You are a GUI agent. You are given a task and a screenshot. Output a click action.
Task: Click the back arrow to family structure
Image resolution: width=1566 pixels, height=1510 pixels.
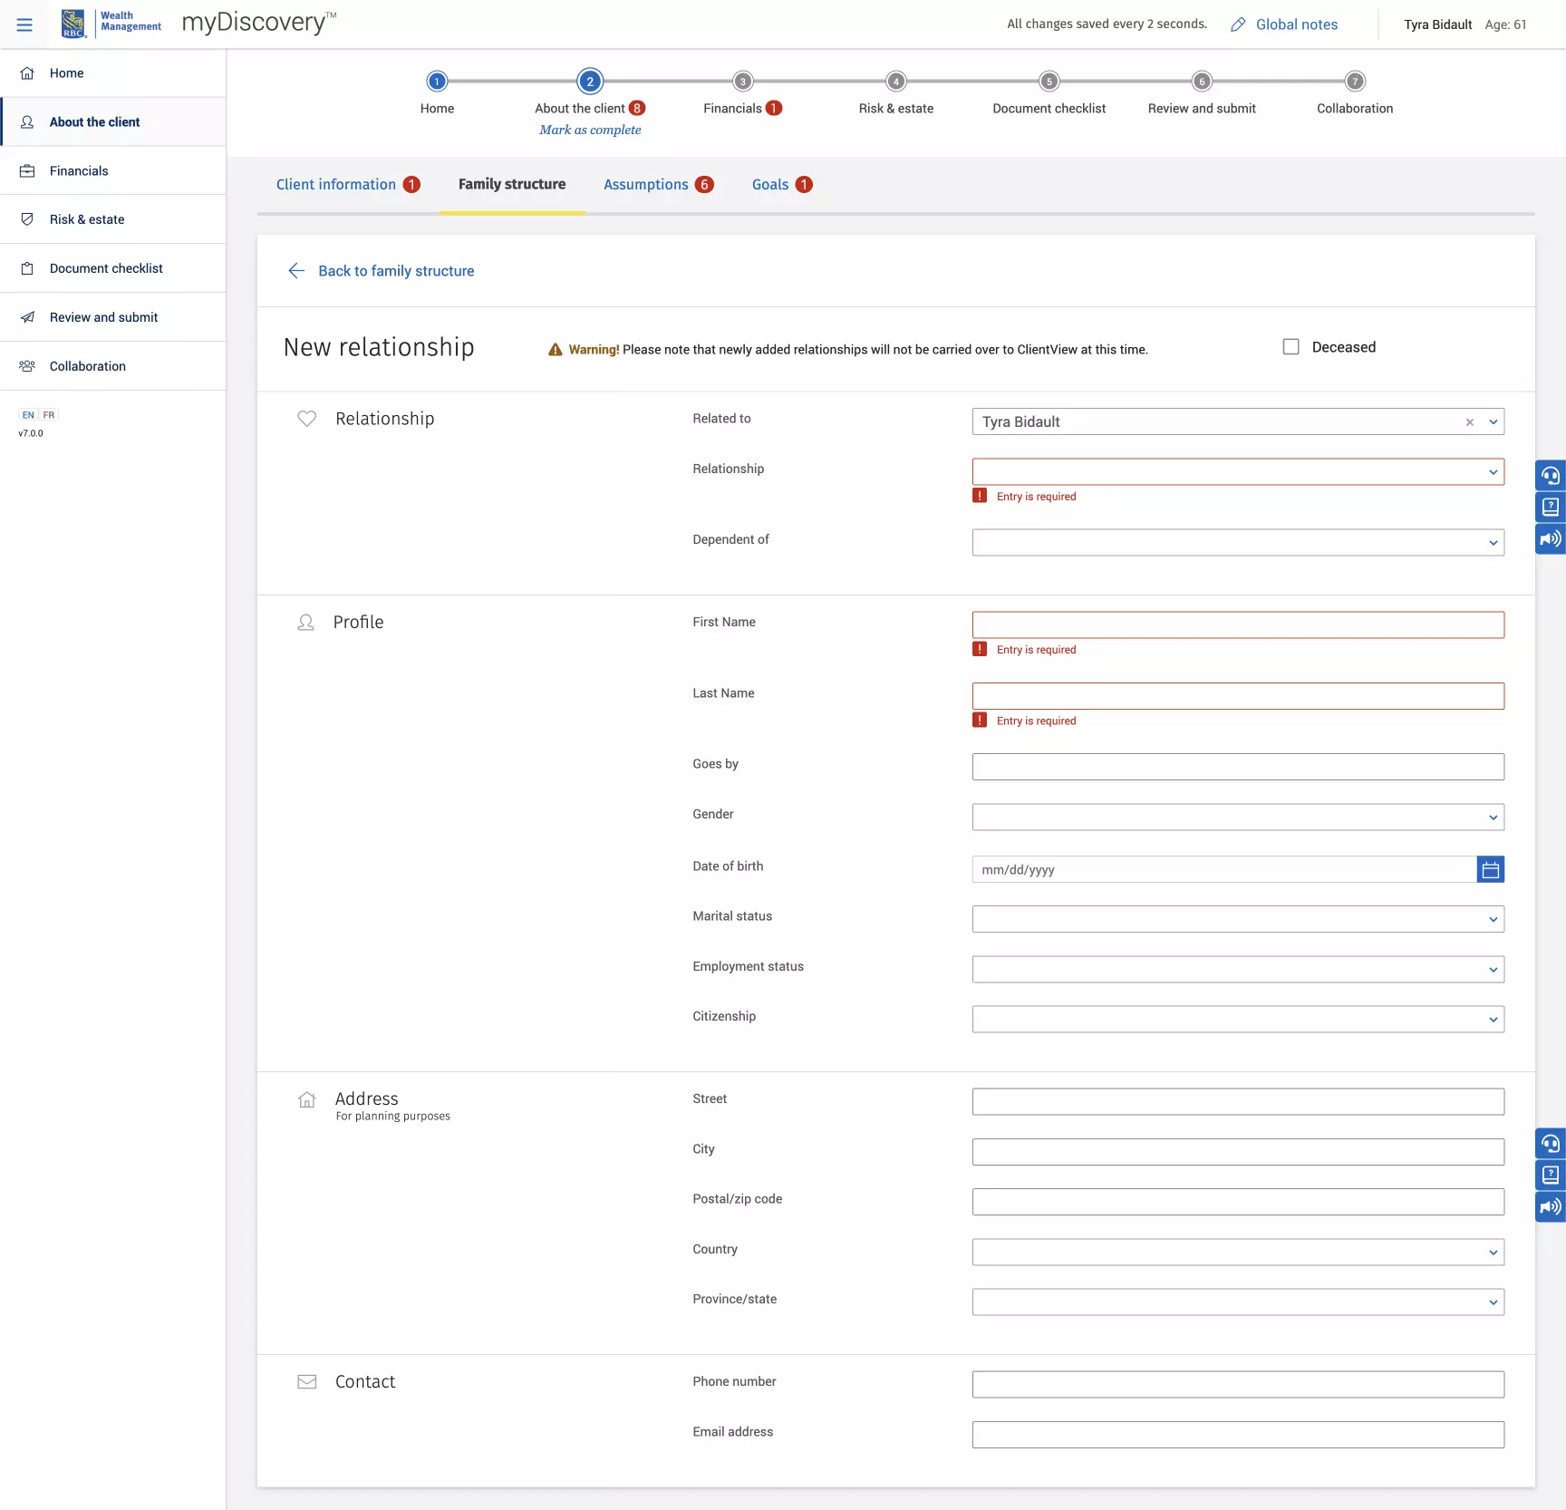click(296, 271)
